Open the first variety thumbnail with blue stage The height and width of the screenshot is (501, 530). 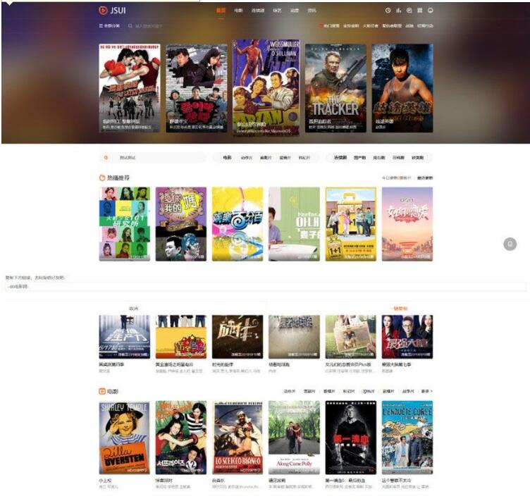[x=124, y=337]
